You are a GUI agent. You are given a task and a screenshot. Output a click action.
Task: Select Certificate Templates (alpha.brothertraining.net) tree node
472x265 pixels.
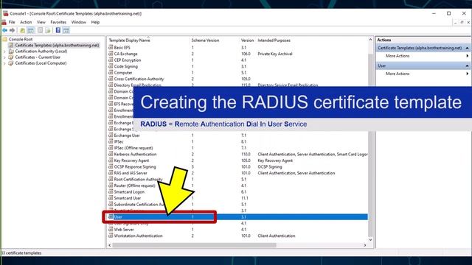pyautogui.click(x=57, y=46)
